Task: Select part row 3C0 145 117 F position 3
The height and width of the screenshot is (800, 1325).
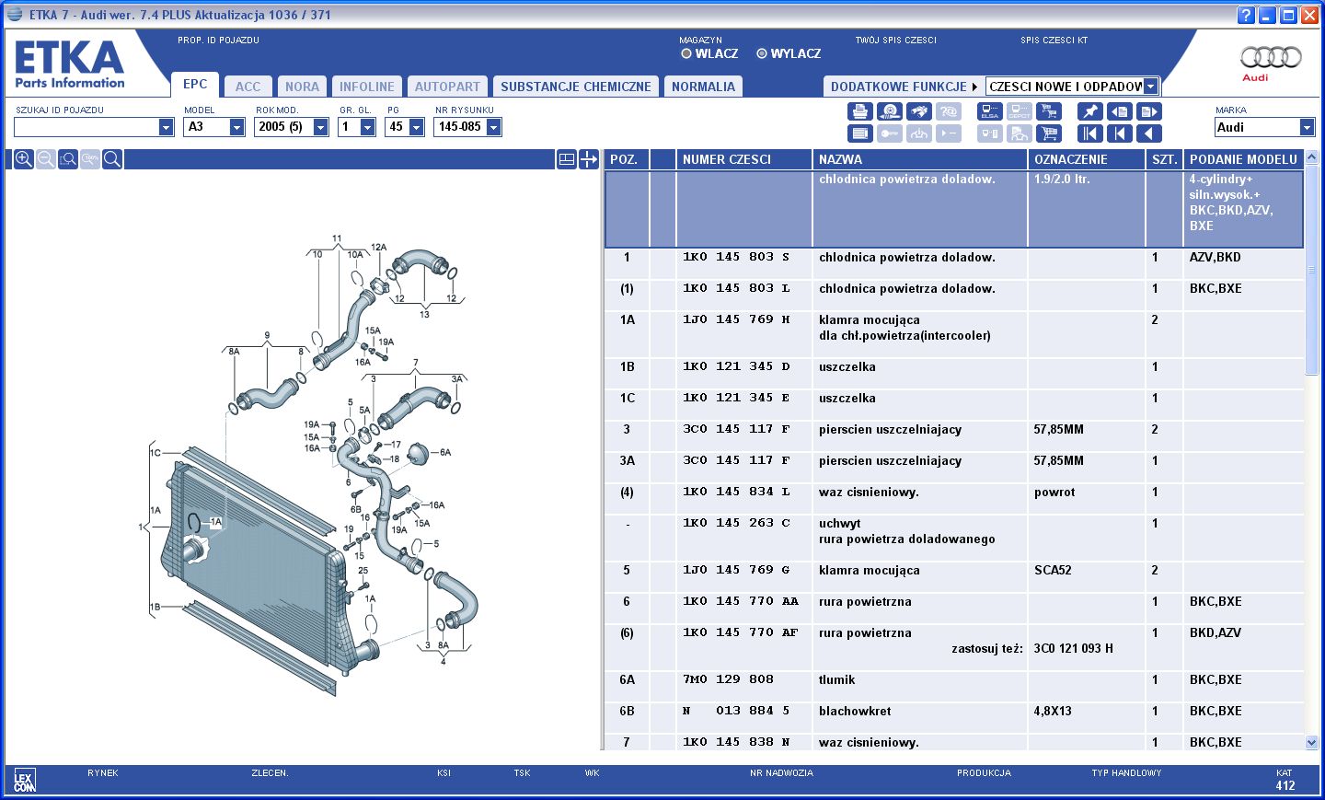Action: coord(954,437)
